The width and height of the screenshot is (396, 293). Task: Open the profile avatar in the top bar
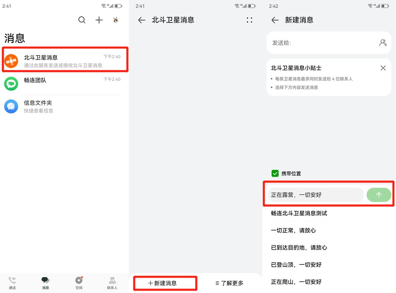point(116,20)
